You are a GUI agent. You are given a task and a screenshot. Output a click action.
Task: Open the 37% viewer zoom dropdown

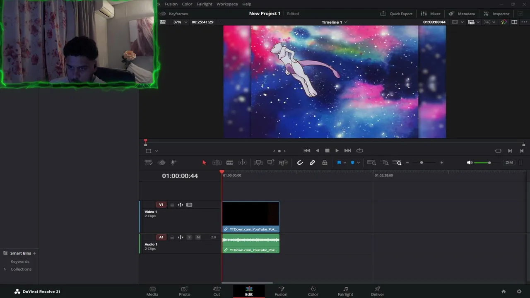(x=180, y=22)
